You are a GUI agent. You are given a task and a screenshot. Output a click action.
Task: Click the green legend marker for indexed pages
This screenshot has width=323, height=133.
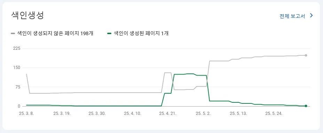tap(109, 33)
